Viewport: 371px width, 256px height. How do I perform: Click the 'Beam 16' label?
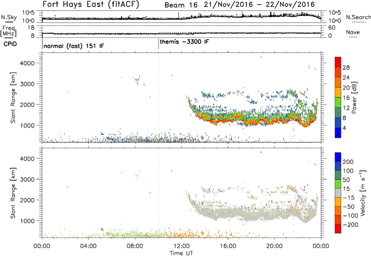tap(181, 5)
